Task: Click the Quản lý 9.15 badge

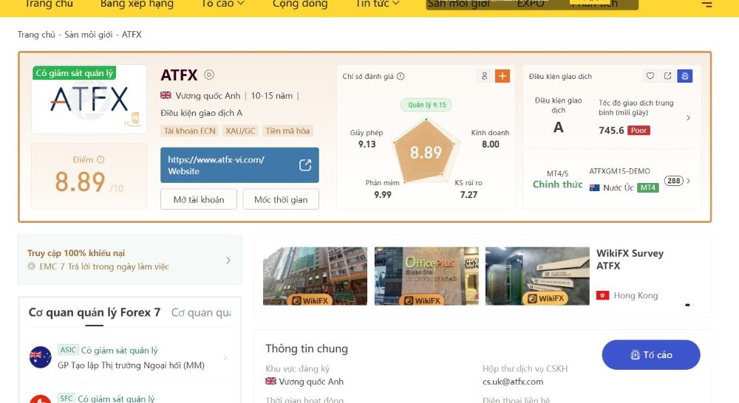Action: (426, 105)
